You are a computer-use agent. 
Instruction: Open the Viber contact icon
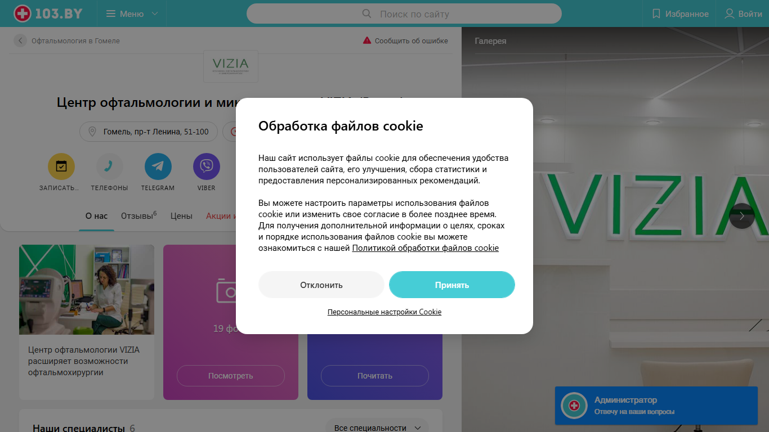[x=207, y=166]
